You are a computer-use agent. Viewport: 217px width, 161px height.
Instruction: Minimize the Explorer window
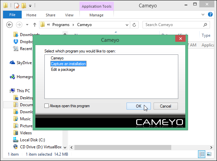point(186,5)
